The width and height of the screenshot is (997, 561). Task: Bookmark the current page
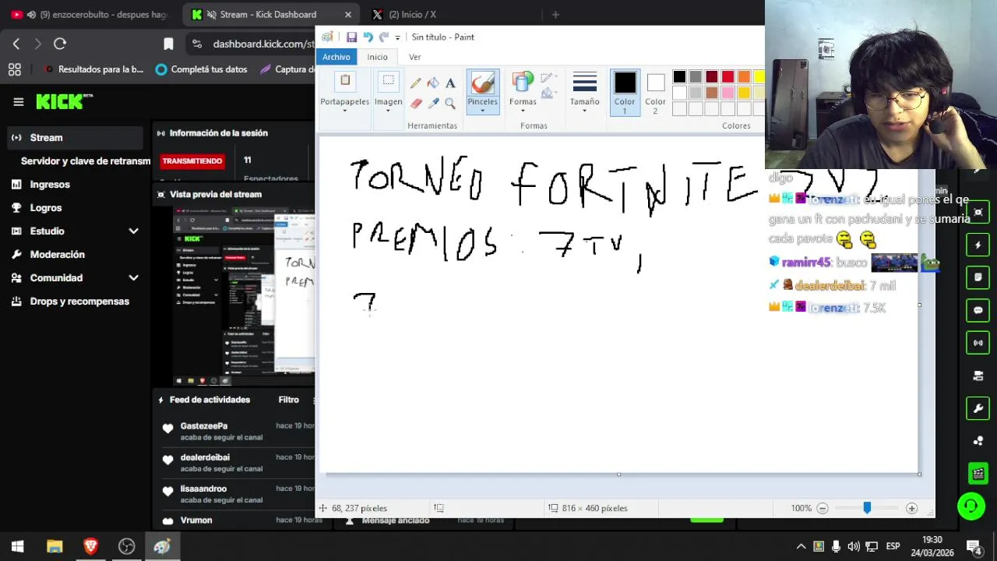click(168, 44)
